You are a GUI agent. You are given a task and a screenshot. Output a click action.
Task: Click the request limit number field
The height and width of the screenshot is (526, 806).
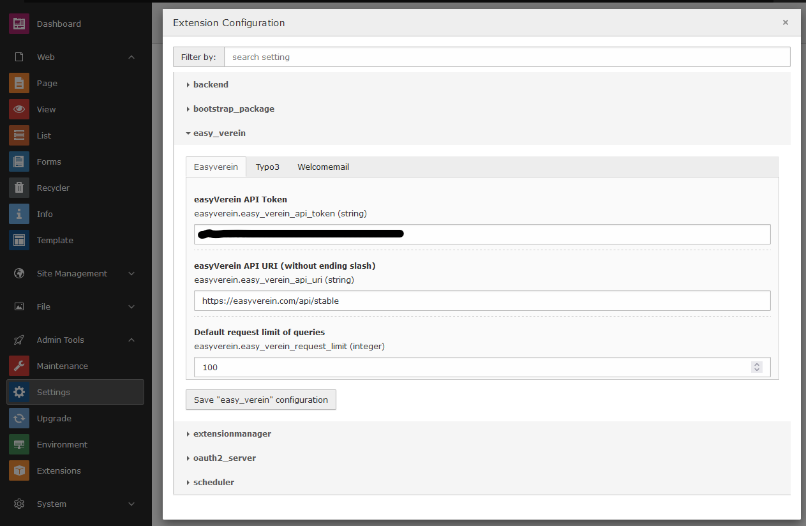482,367
